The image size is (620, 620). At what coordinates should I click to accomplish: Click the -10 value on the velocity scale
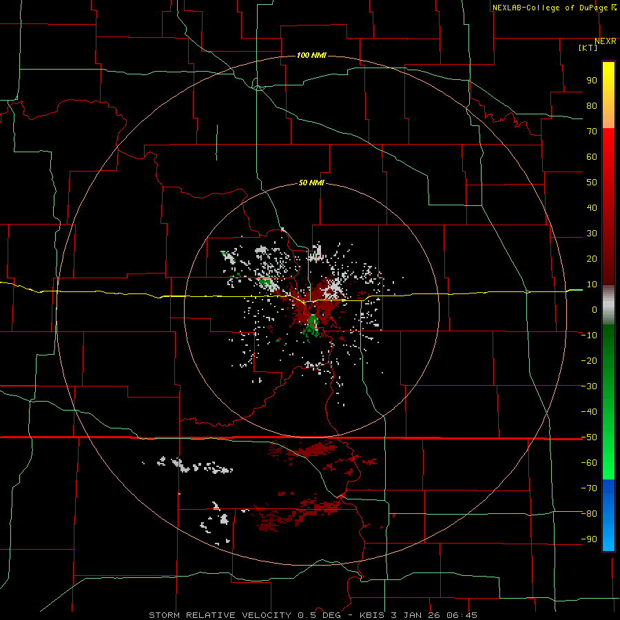[589, 335]
